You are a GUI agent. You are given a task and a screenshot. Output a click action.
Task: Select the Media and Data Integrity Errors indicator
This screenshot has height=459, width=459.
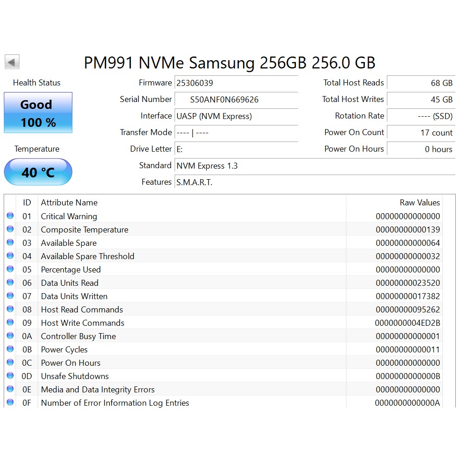coord(10,389)
